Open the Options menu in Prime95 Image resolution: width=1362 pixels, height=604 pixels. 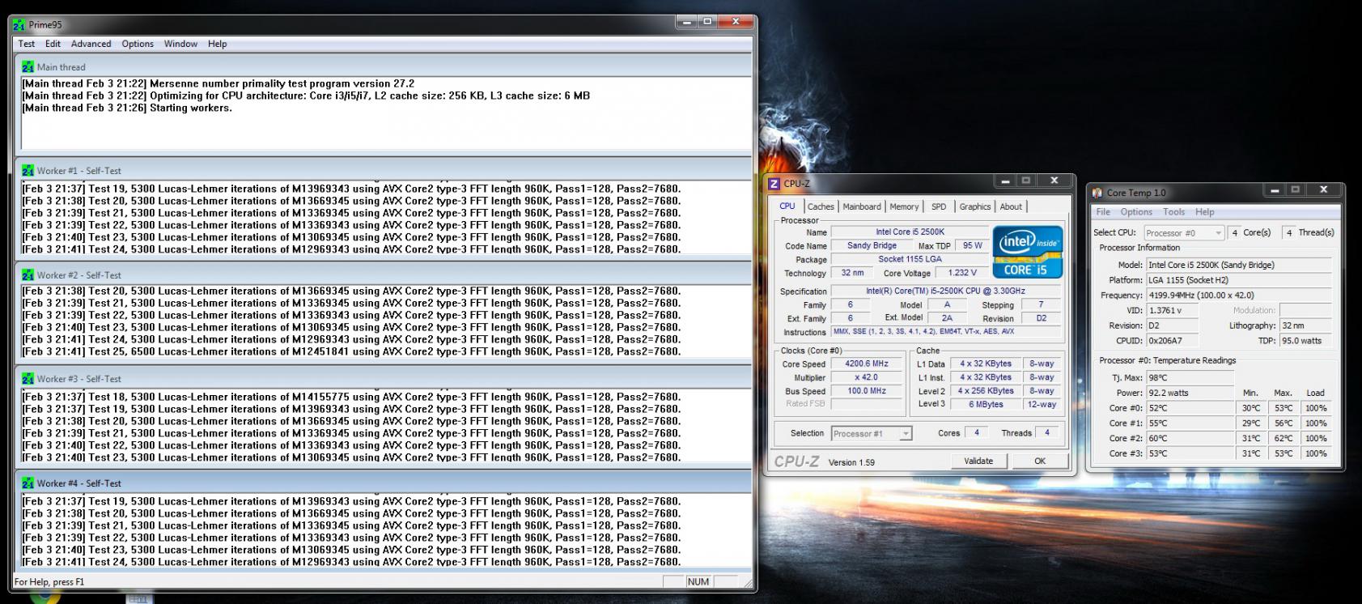(x=138, y=44)
